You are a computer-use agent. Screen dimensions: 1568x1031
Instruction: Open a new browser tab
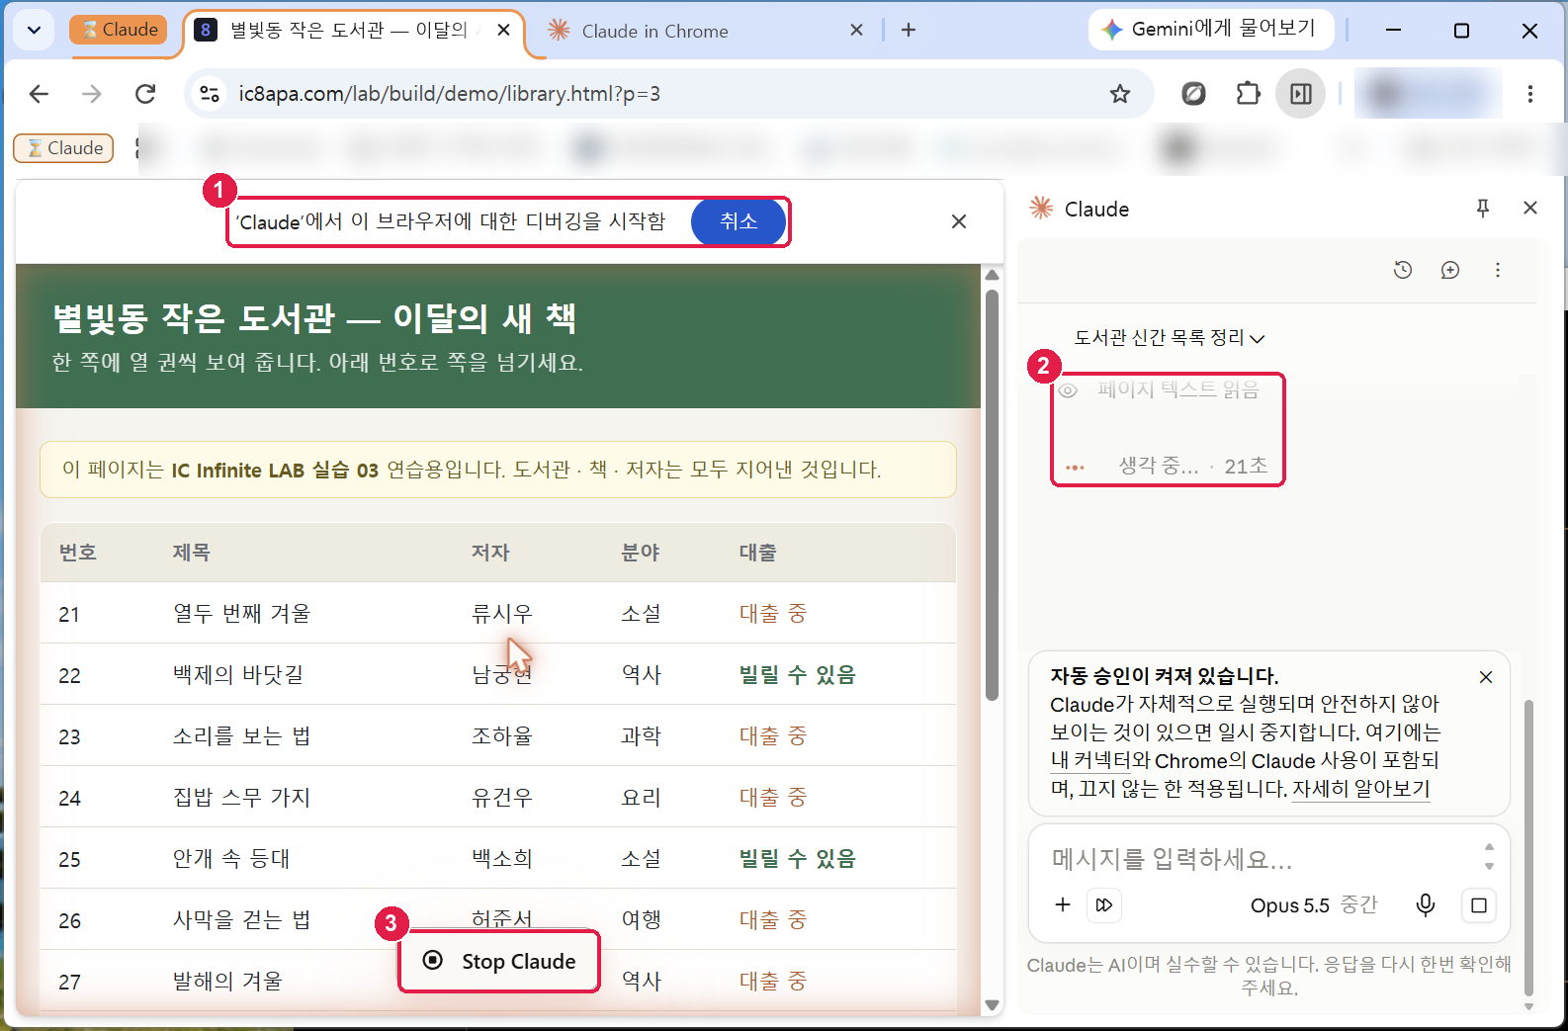coord(909,31)
